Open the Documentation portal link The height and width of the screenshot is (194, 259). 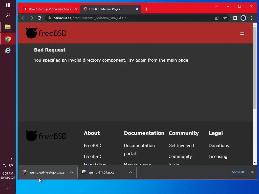(x=139, y=150)
